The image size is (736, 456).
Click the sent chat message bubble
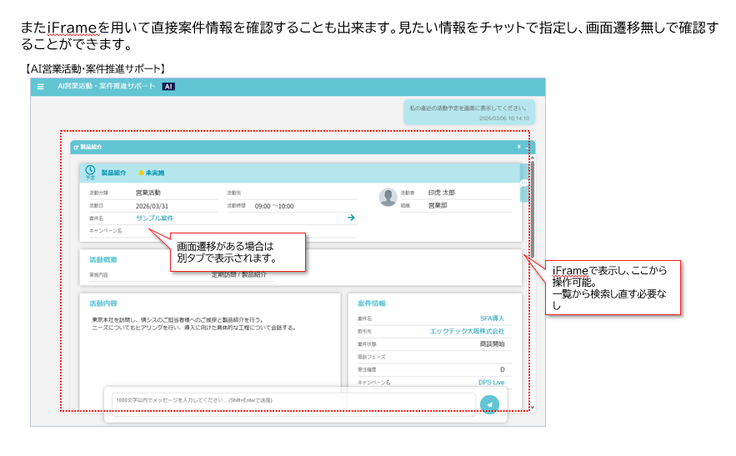coord(468,113)
